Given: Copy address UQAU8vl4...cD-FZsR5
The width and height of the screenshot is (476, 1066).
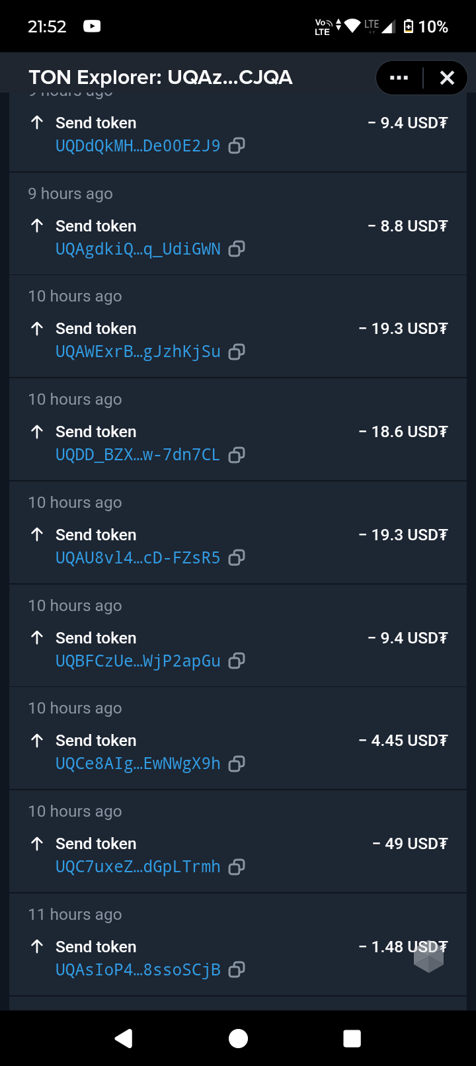Looking at the screenshot, I should [237, 558].
